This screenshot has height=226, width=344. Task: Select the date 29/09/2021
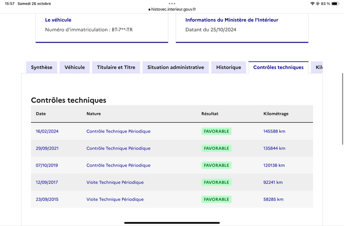point(47,148)
